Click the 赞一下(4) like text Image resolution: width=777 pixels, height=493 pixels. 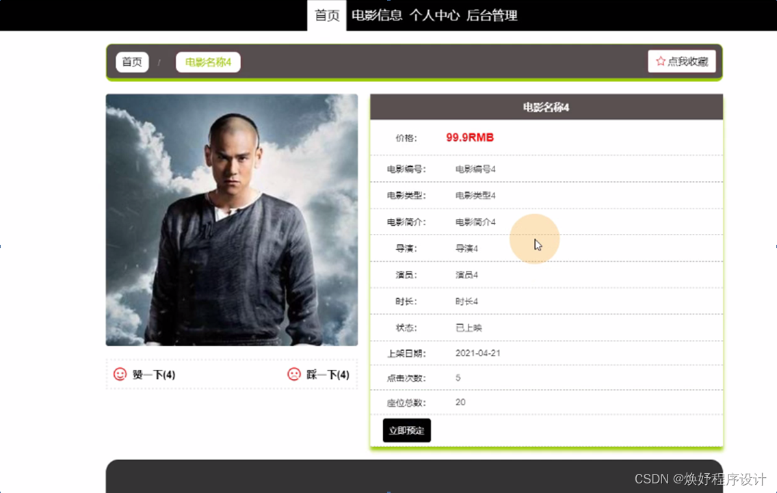click(154, 375)
